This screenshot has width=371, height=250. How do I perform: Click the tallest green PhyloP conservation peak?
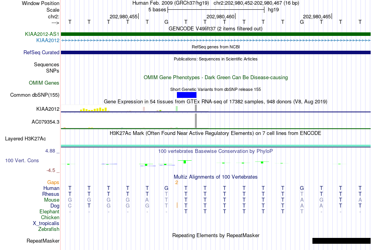click(185, 161)
